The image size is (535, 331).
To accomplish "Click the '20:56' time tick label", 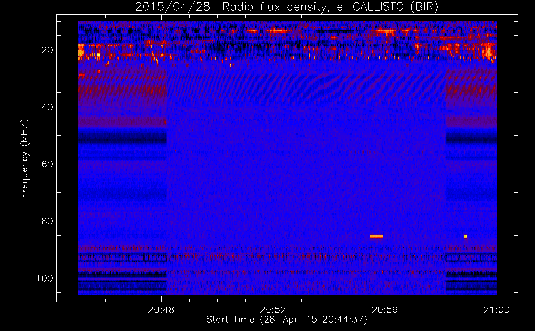I will click(x=385, y=310).
